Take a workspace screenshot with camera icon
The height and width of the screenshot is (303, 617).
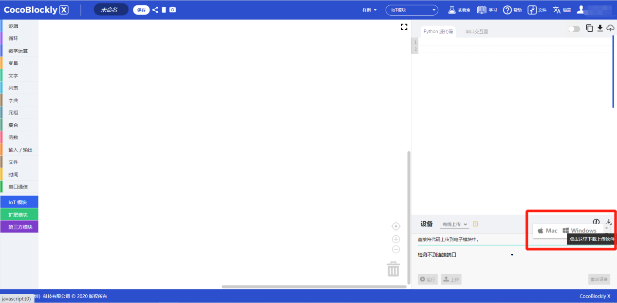(x=172, y=10)
